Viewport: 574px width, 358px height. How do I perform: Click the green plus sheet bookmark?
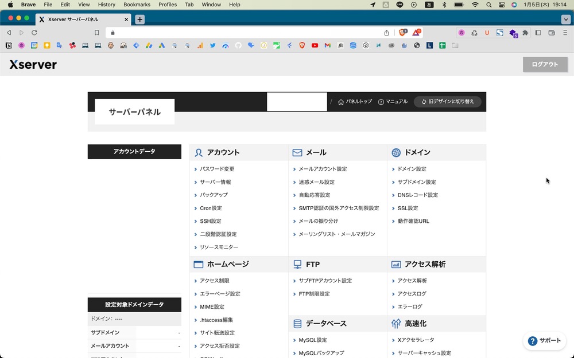[442, 46]
